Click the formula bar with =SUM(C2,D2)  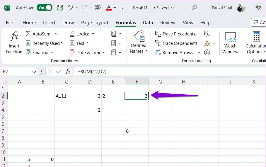[170, 71]
